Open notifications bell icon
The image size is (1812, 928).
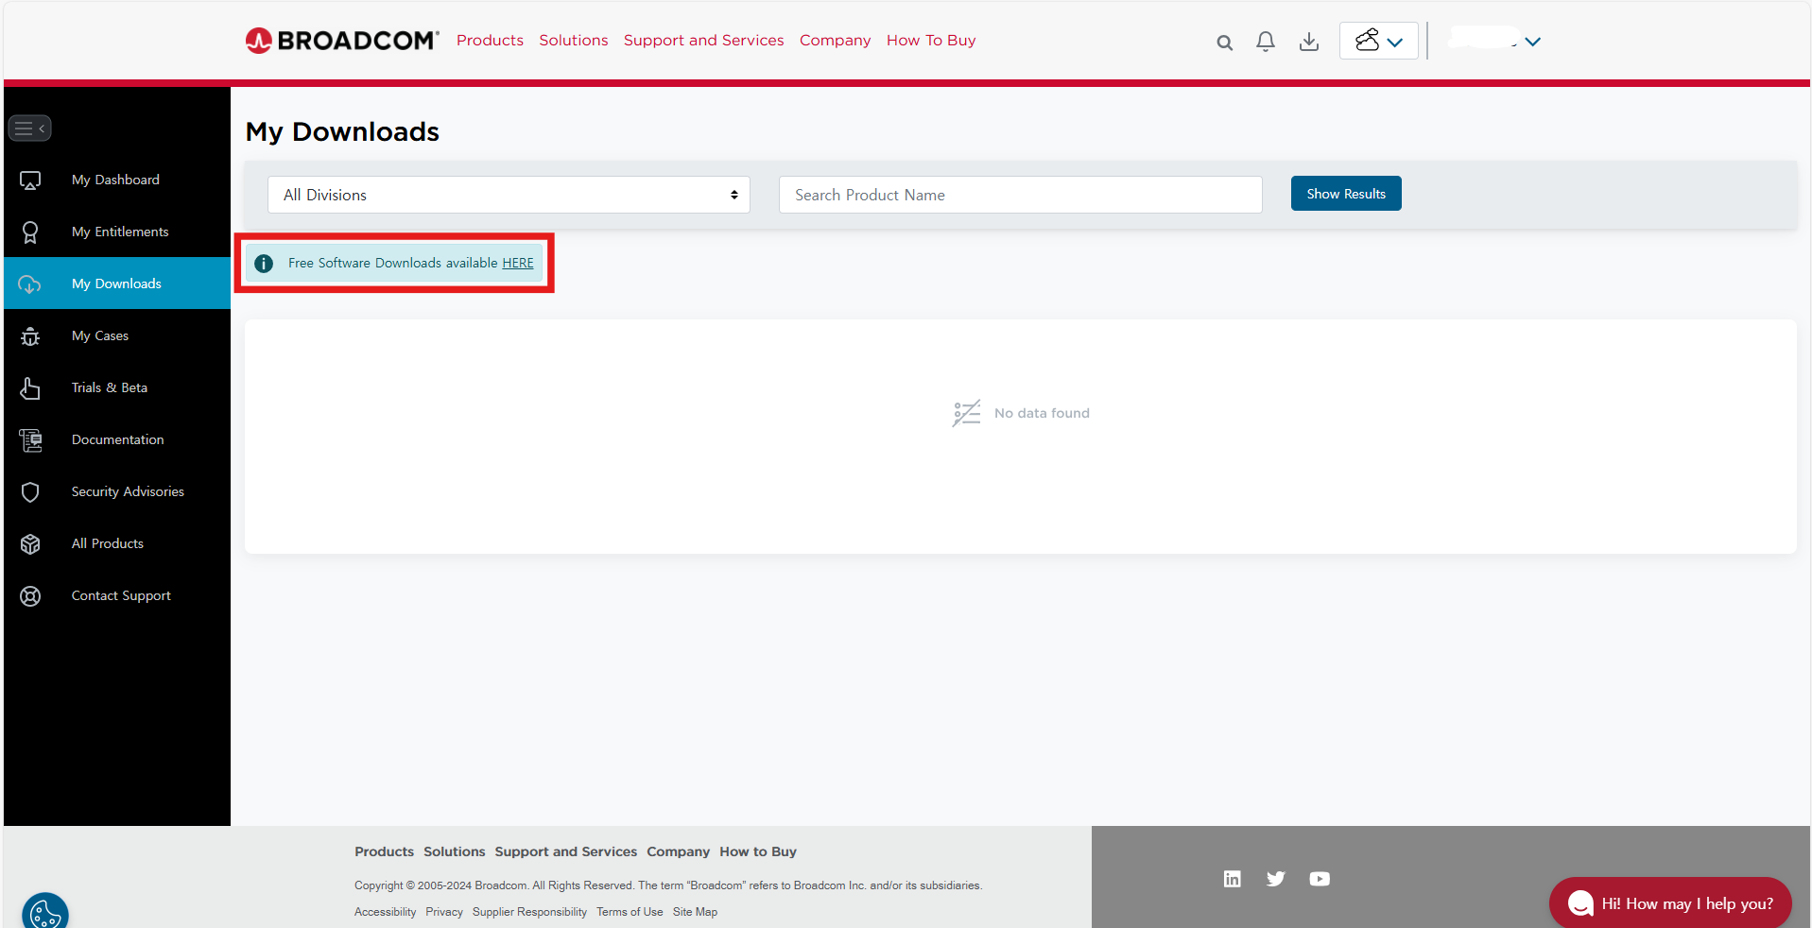coord(1266,42)
